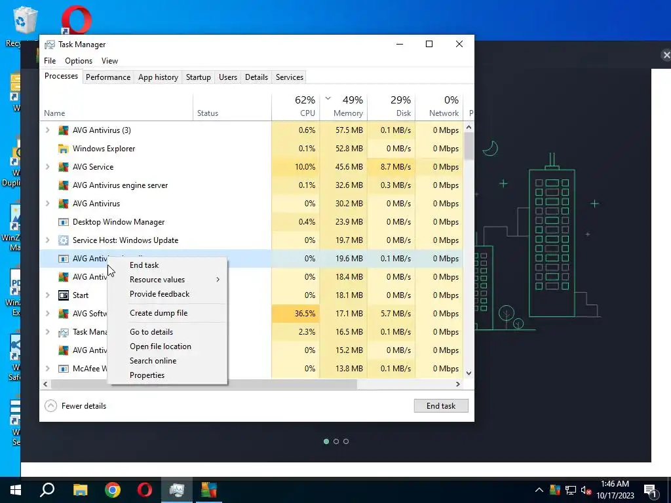Open the Options menu
Image resolution: width=671 pixels, height=503 pixels.
(x=79, y=61)
